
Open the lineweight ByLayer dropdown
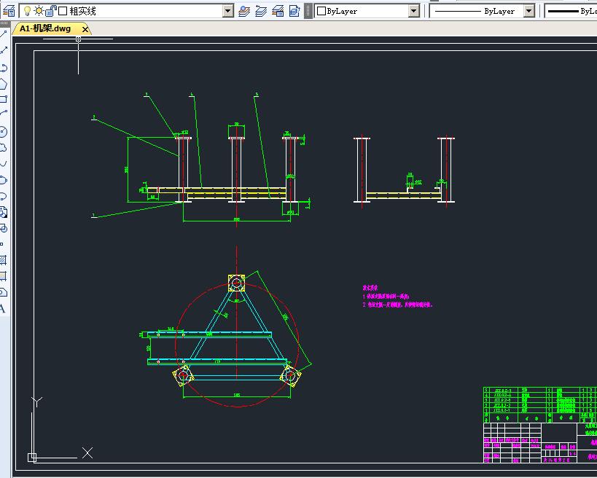(571, 11)
